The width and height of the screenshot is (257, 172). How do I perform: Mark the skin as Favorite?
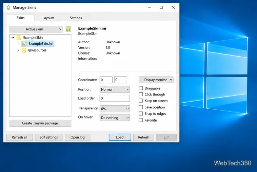(x=141, y=120)
